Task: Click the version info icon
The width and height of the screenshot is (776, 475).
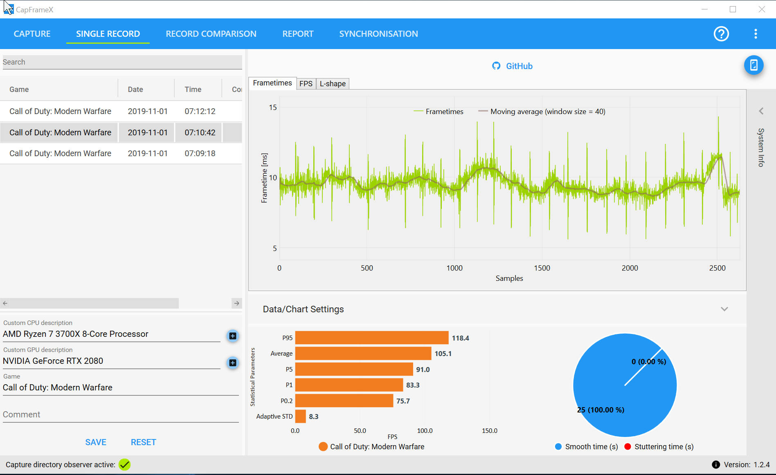Action: [716, 465]
